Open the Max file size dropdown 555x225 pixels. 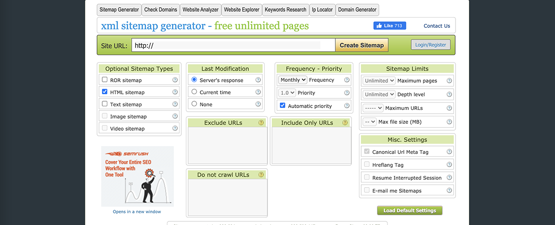(370, 122)
